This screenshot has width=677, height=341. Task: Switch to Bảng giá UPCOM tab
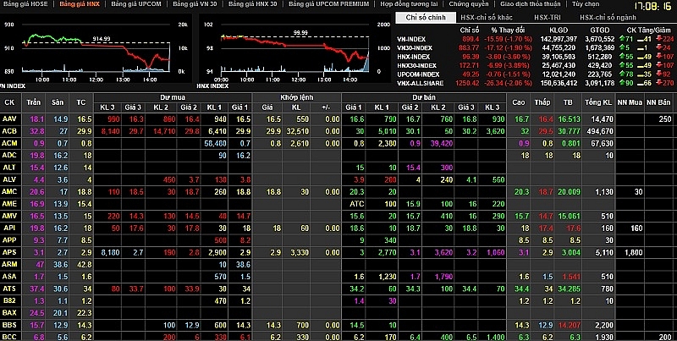(x=137, y=4)
